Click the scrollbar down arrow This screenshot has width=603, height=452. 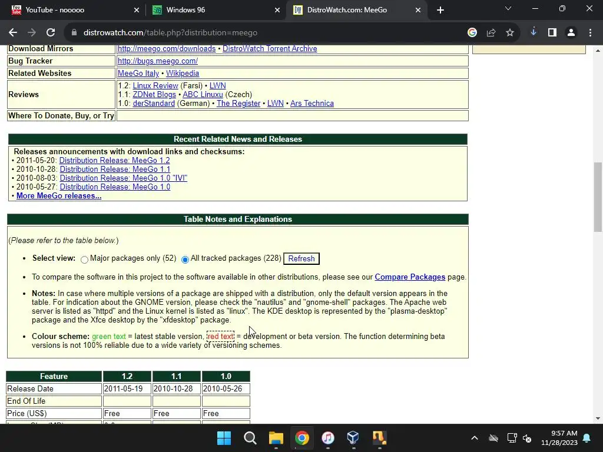click(x=598, y=418)
